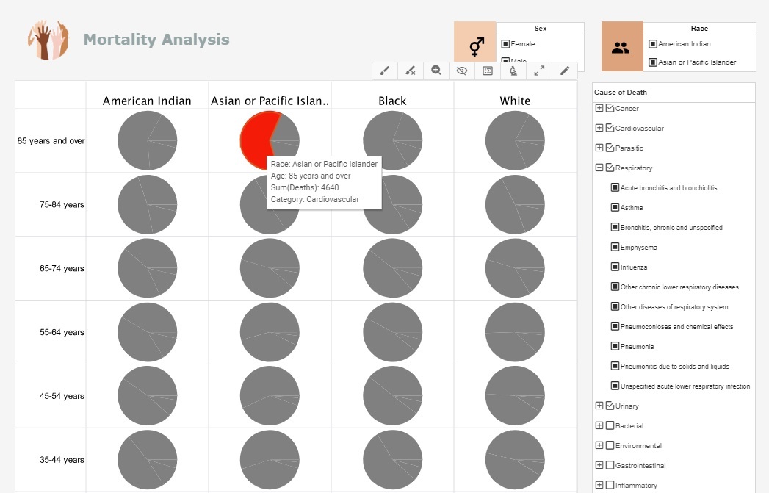The width and height of the screenshot is (769, 493).
Task: Expand the Inflammatory tree node
Action: 599,485
